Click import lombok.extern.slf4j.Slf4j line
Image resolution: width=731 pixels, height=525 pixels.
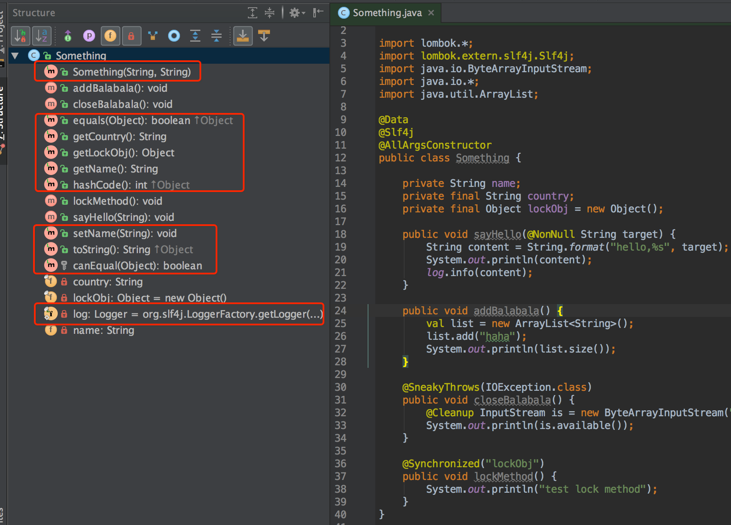pyautogui.click(x=476, y=56)
